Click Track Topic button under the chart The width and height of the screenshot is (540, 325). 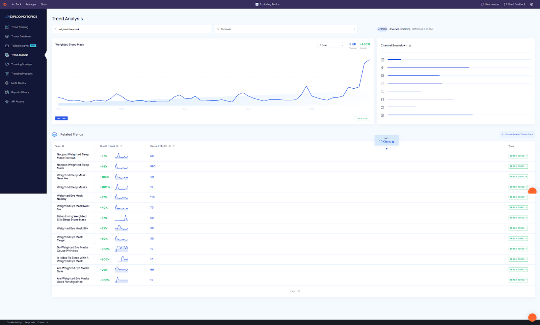pos(362,119)
